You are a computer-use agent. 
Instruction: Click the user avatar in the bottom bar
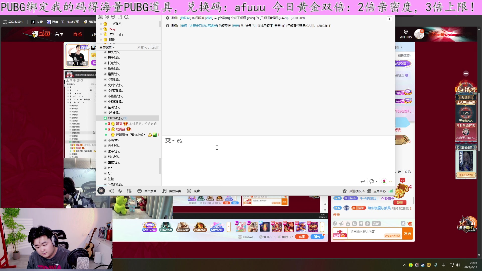pyautogui.click(x=101, y=191)
